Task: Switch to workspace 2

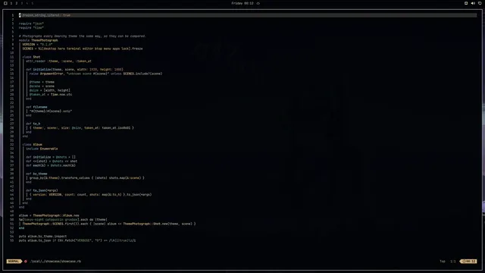Action: tap(17, 3)
